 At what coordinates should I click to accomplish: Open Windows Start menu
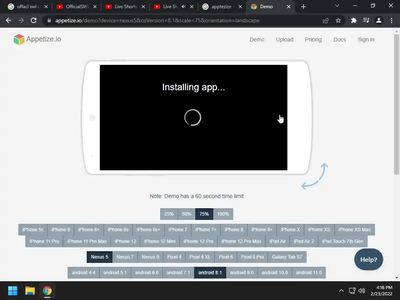click(12, 291)
